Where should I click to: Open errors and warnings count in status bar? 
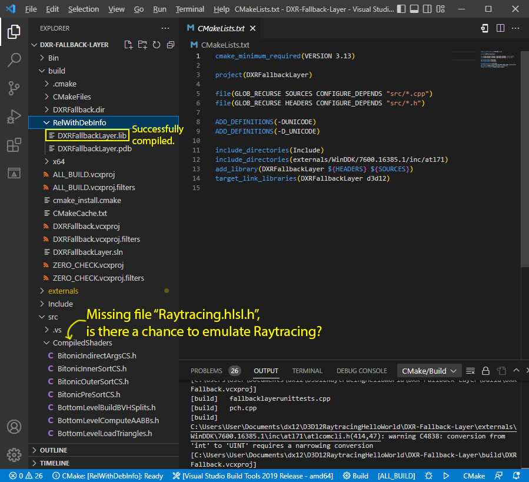[x=26, y=476]
